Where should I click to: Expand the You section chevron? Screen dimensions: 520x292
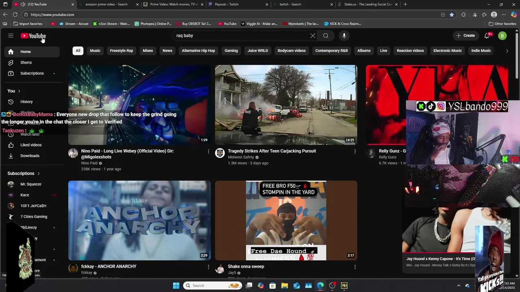[19, 91]
